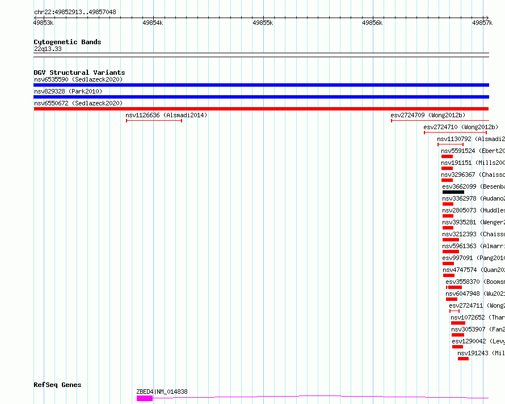
Task: Open the ZBED4|NM_014838 gene label
Action: [162, 392]
